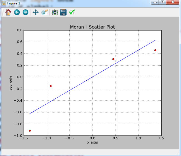Viewport: 181px width, 156px height.
Task: Enable the Zoom to rectangle tool
Action: tap(44, 12)
